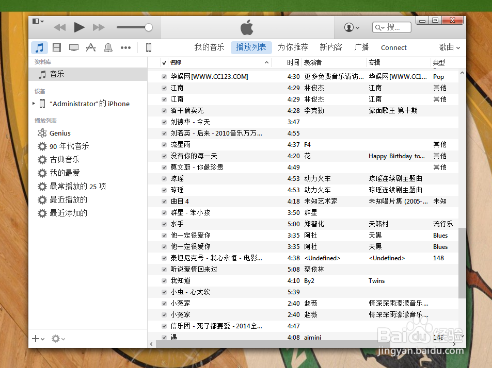Uncheck the 水手 song checkbox
The image size is (492, 368).
(x=164, y=224)
